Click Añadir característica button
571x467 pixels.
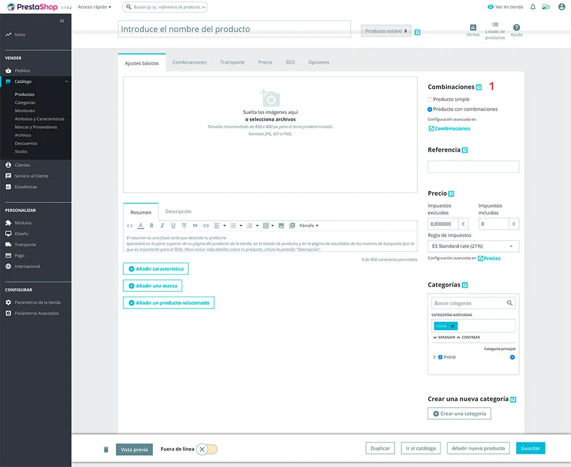pos(156,269)
